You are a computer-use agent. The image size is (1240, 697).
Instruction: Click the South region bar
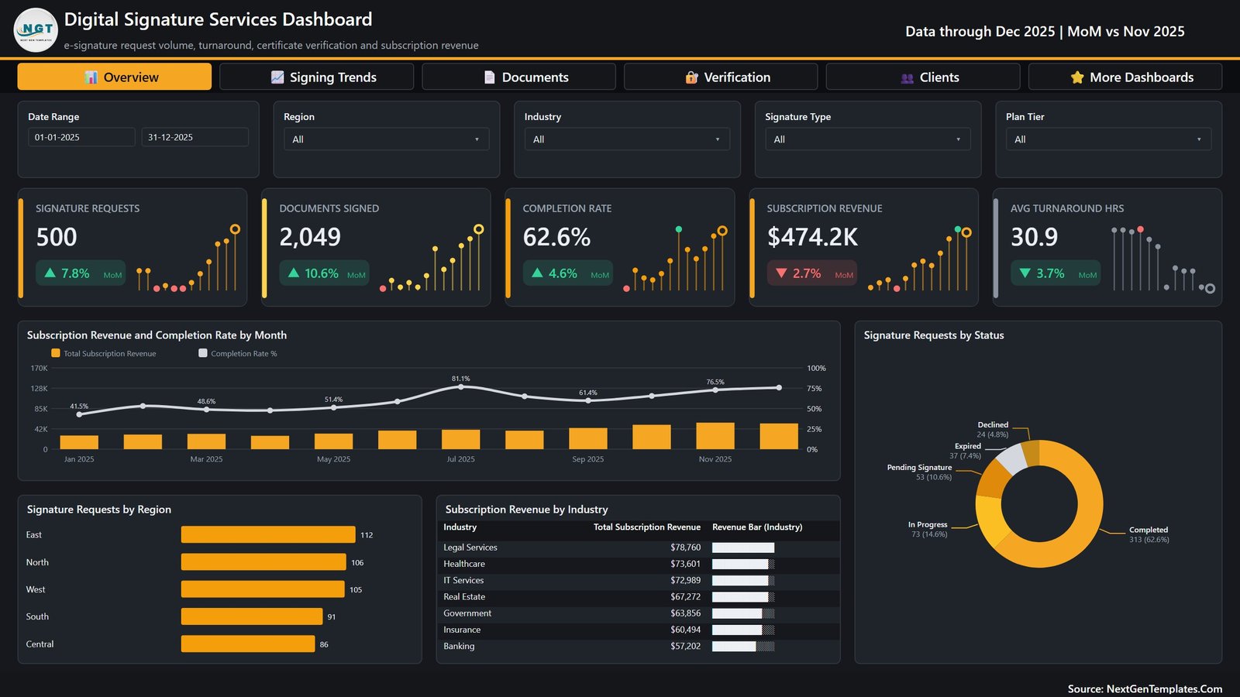tap(252, 616)
